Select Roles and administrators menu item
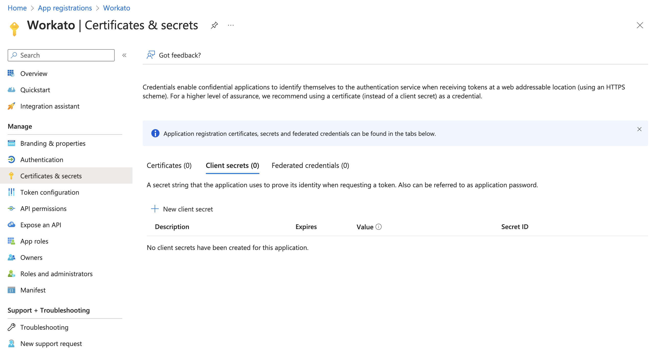 coord(57,273)
